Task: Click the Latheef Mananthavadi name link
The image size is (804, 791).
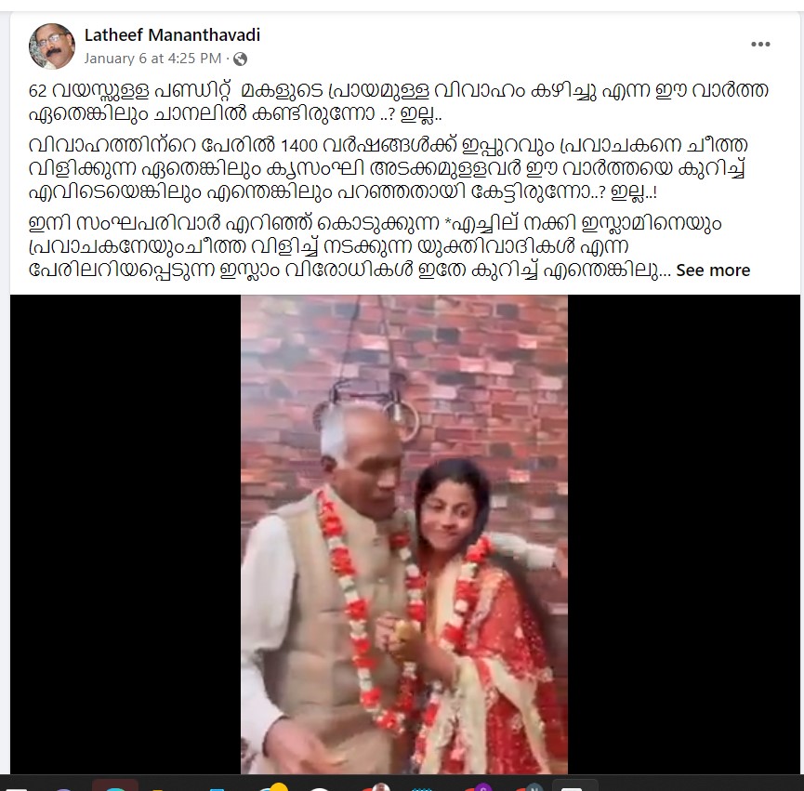Action: tap(172, 35)
